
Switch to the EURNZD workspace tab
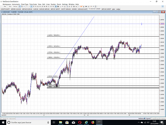[x=74, y=9]
